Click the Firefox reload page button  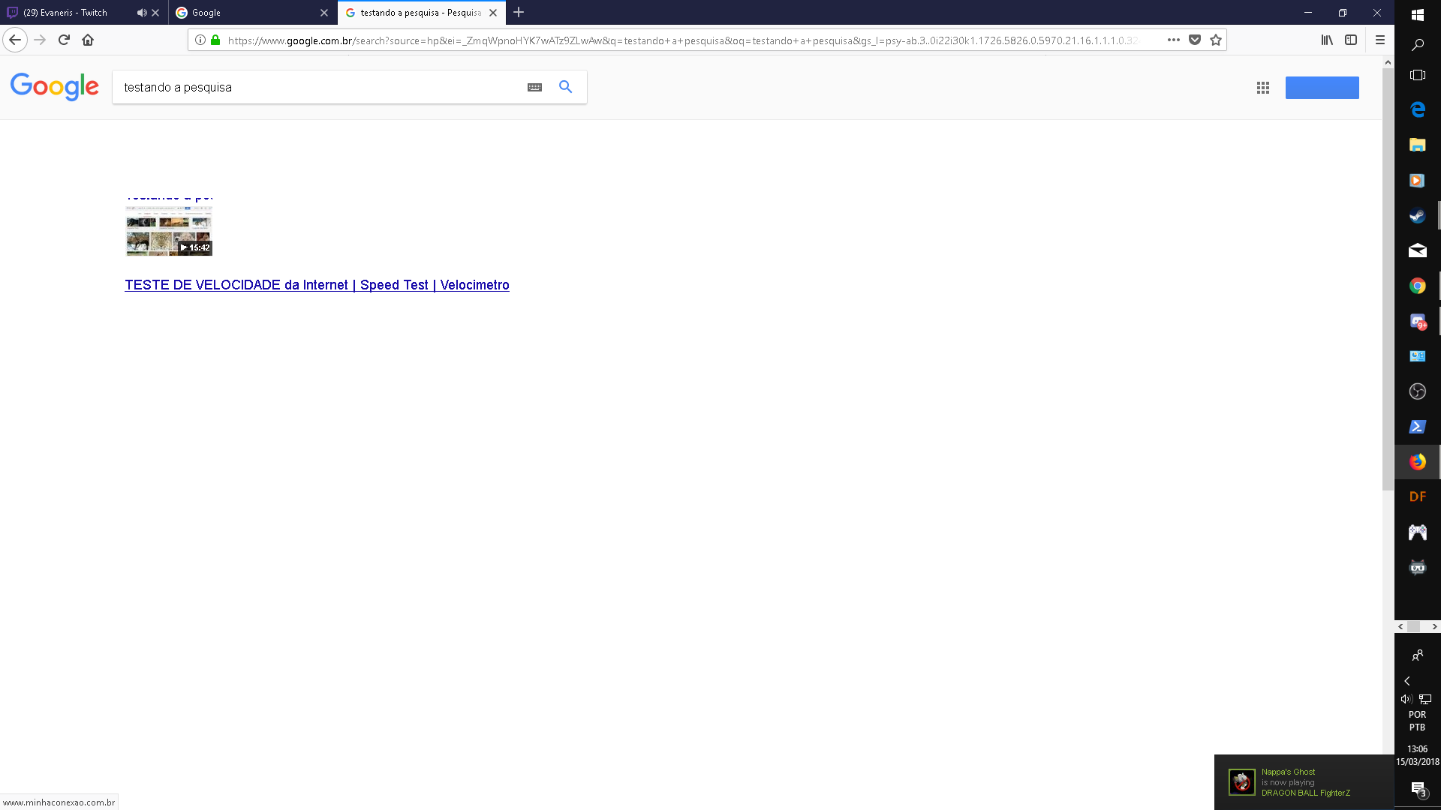tap(64, 40)
